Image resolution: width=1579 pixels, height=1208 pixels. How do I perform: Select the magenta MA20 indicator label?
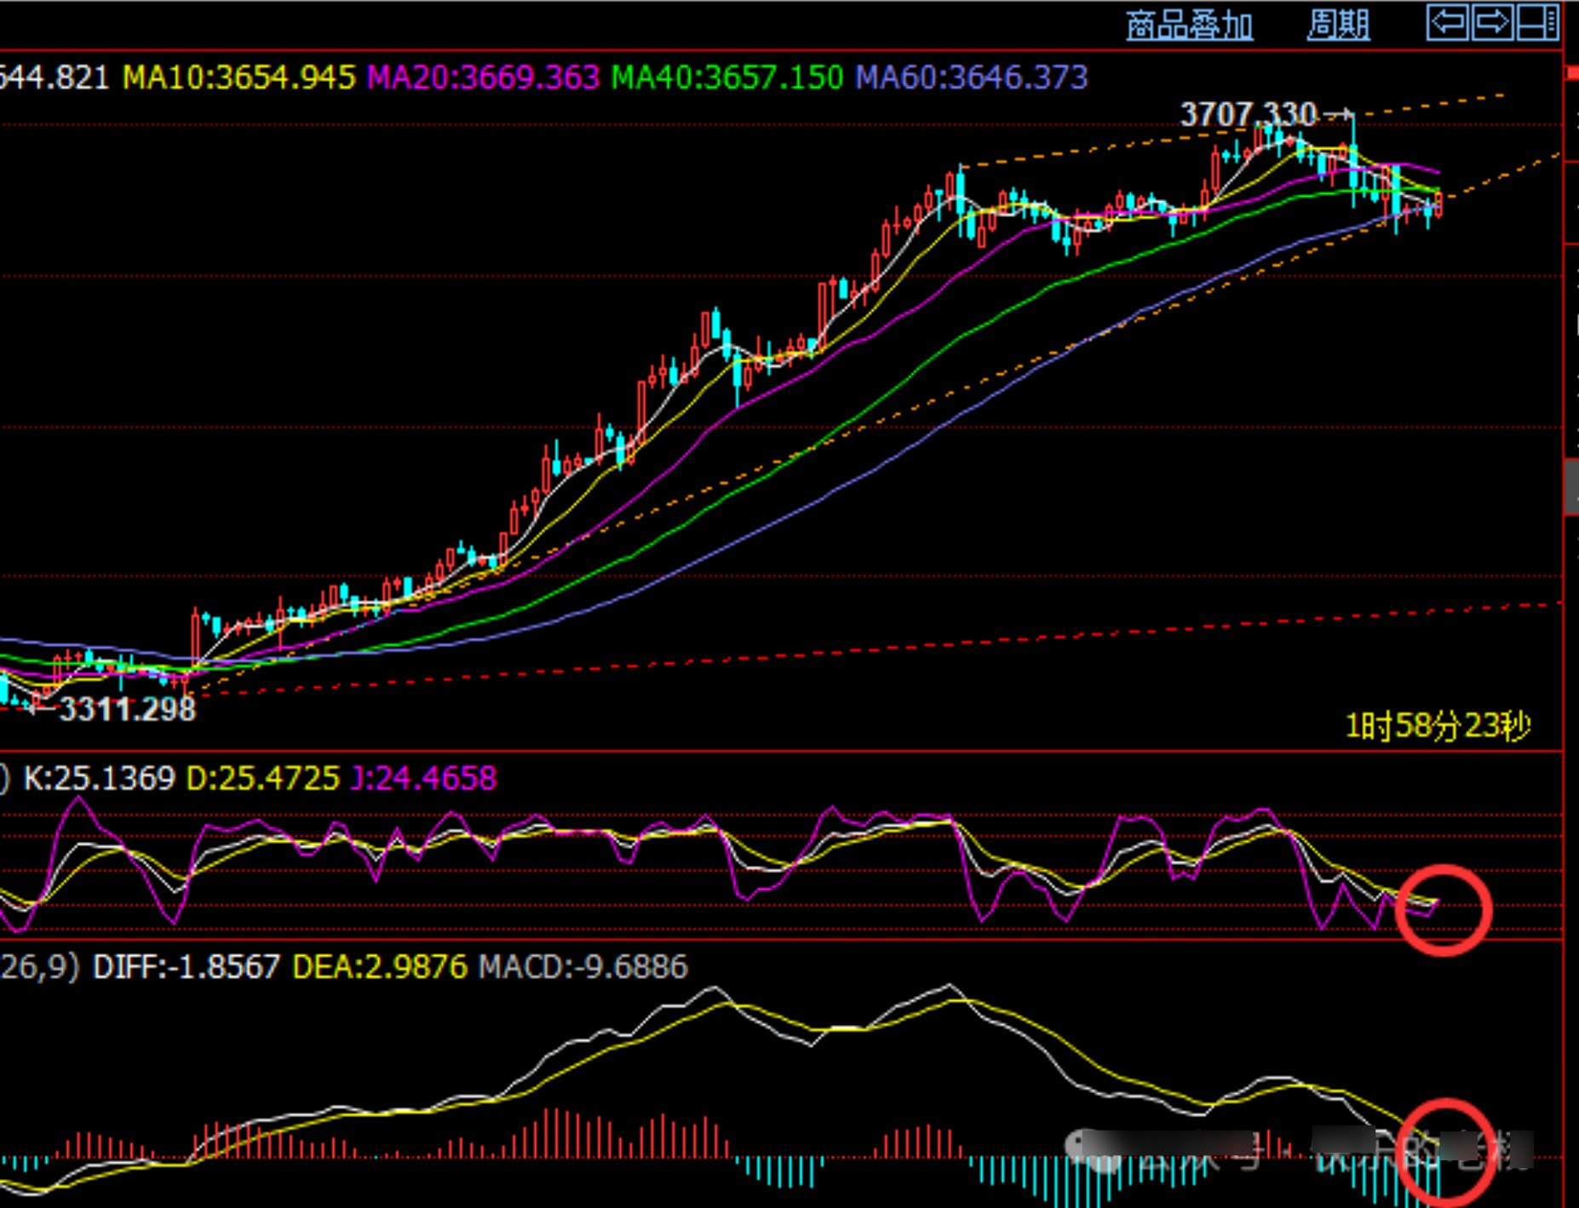[x=483, y=77]
